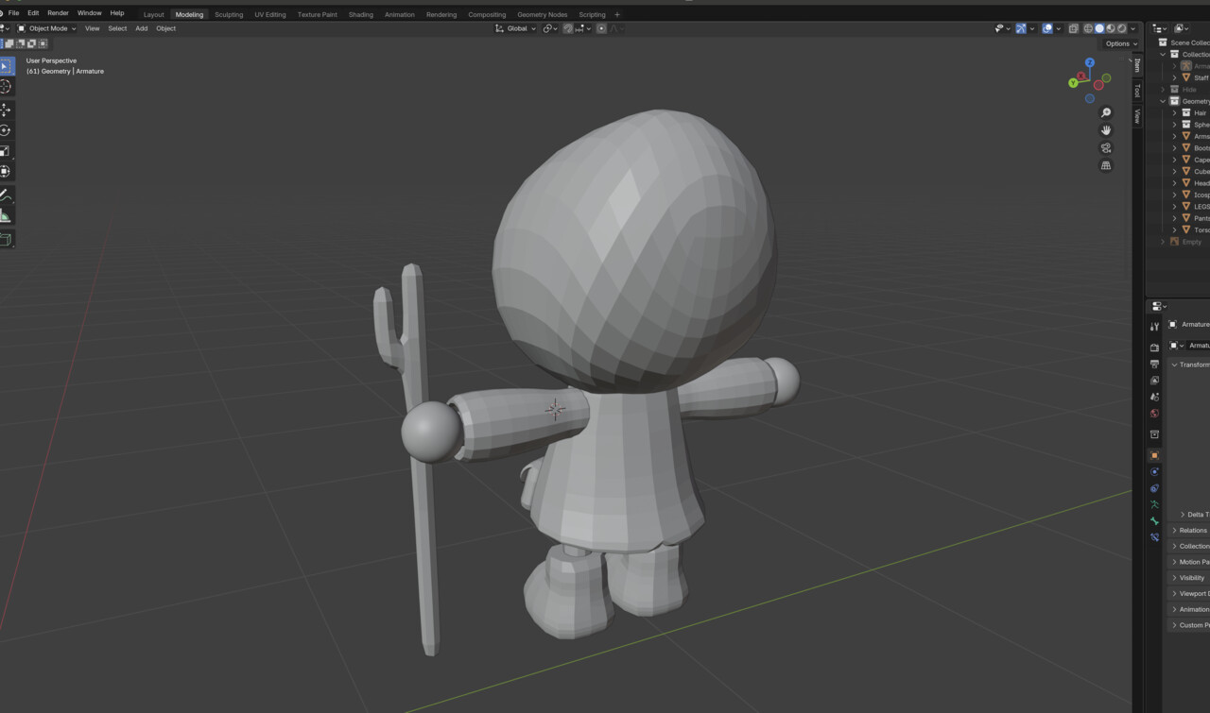Open the Render menu
Image resolution: width=1210 pixels, height=713 pixels.
[58, 13]
